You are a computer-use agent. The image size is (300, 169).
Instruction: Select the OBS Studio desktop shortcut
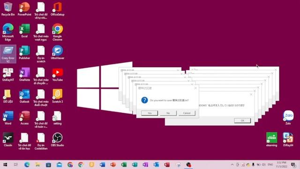point(57,140)
